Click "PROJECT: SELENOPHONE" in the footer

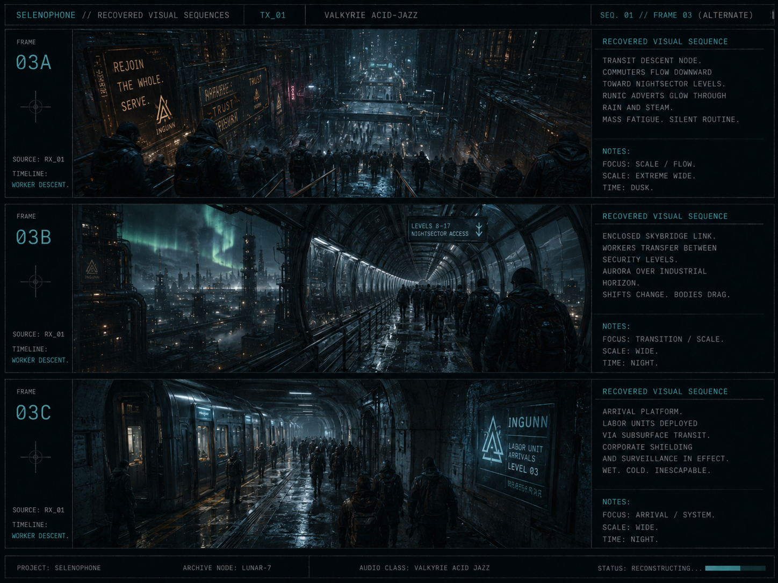pyautogui.click(x=59, y=568)
